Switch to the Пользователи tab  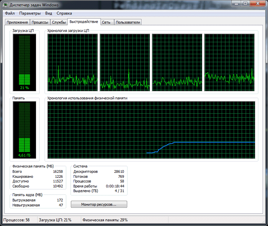(x=128, y=22)
